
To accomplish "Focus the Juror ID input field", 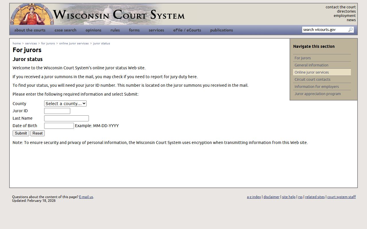I will (57, 111).
